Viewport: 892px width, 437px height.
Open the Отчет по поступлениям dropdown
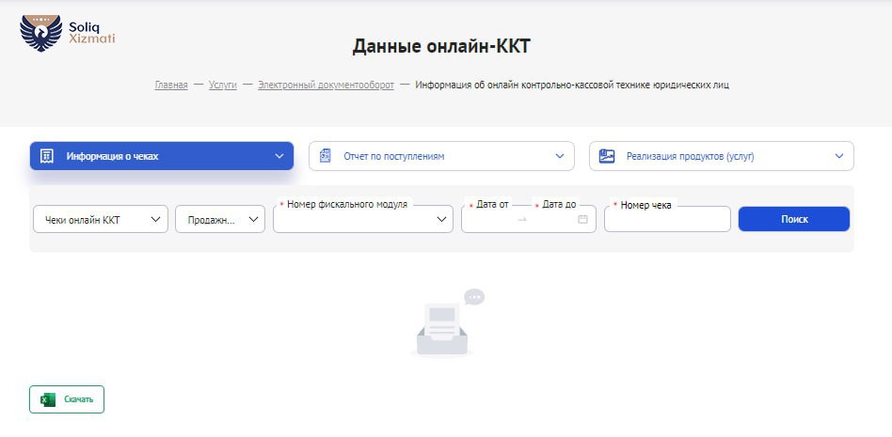click(559, 156)
